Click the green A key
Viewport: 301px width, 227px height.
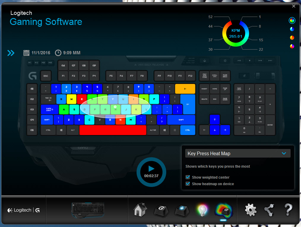point(64,109)
